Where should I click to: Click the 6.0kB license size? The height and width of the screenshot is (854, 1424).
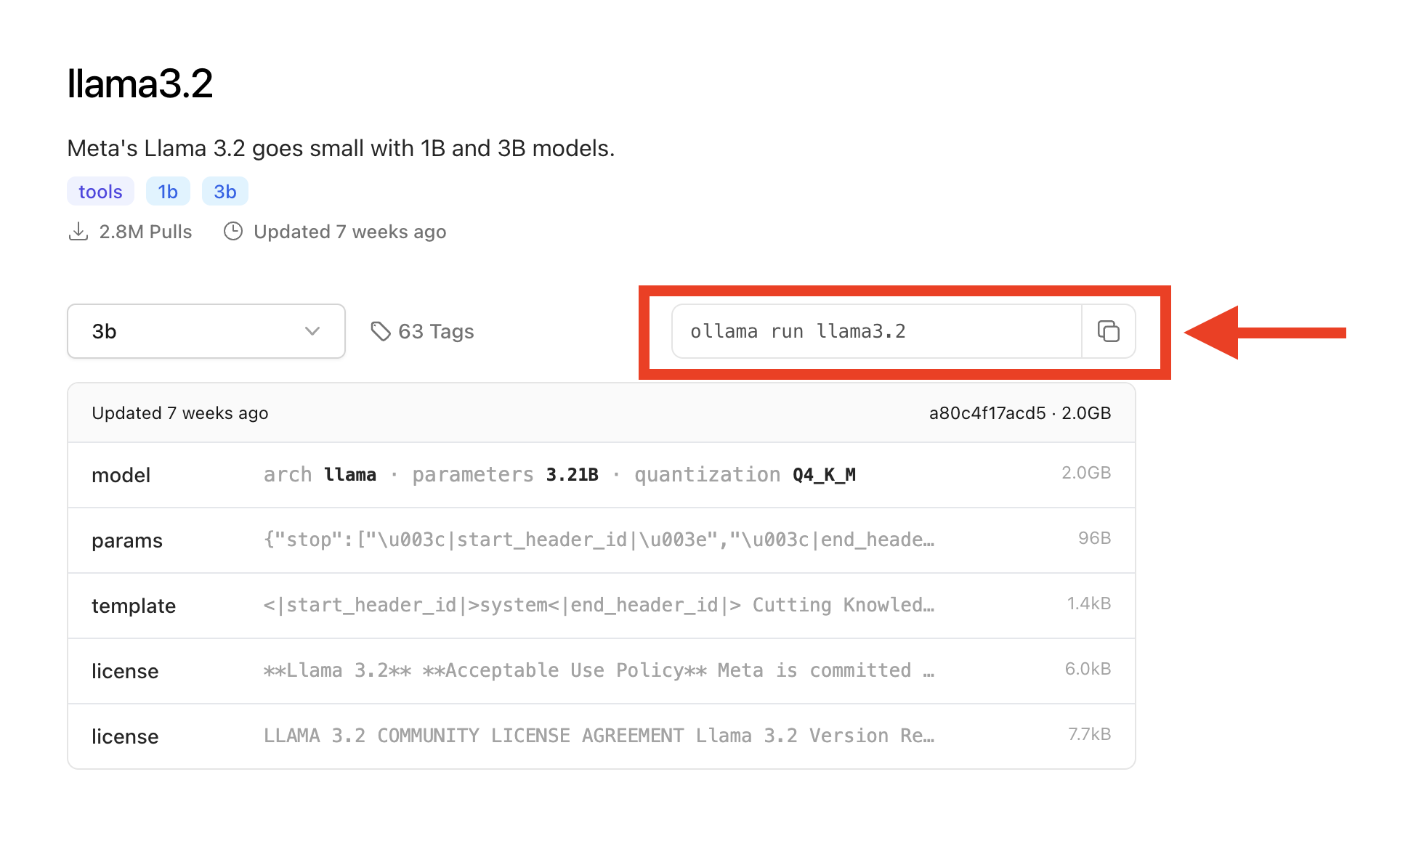pyautogui.click(x=1088, y=669)
